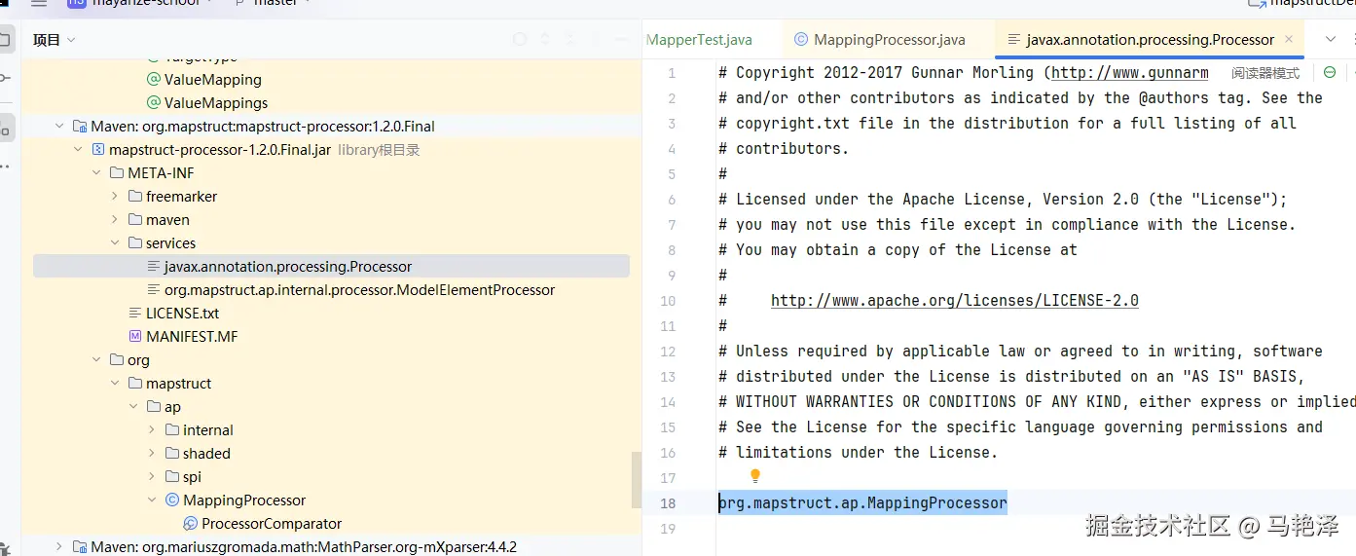Collapse the mapstruct-processor-1.2.0.Final.jar node
Viewport: 1356px width, 556px height.
tap(78, 150)
